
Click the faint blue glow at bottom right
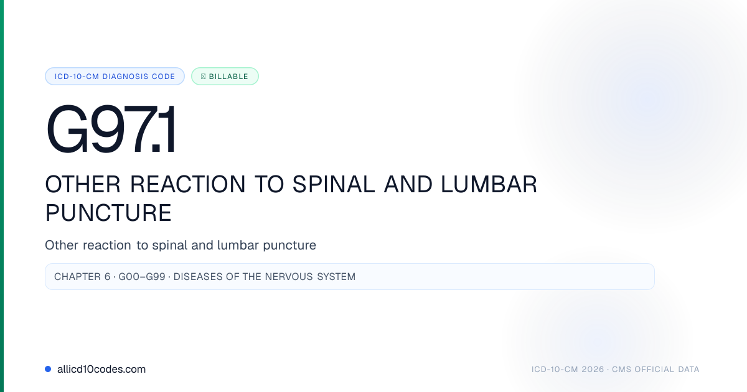(598, 339)
